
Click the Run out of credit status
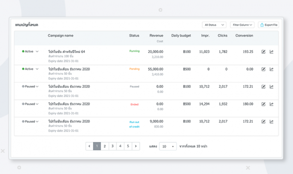click(x=134, y=124)
